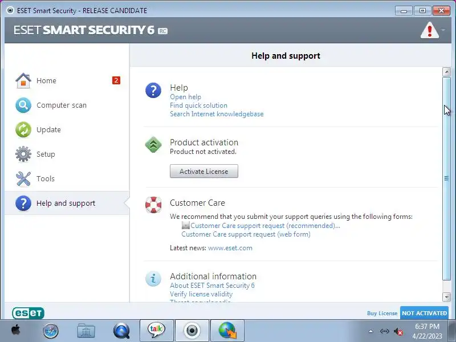Click Find quick solution link
Screen dimensions: 456x342
pyautogui.click(x=198, y=105)
